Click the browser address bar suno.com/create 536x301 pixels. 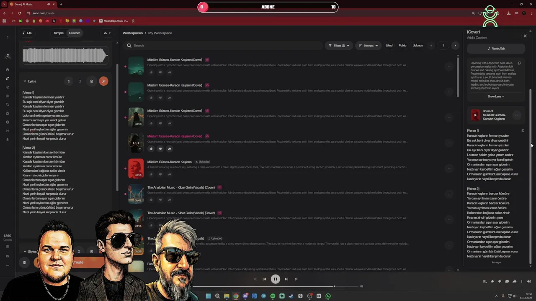click(44, 13)
